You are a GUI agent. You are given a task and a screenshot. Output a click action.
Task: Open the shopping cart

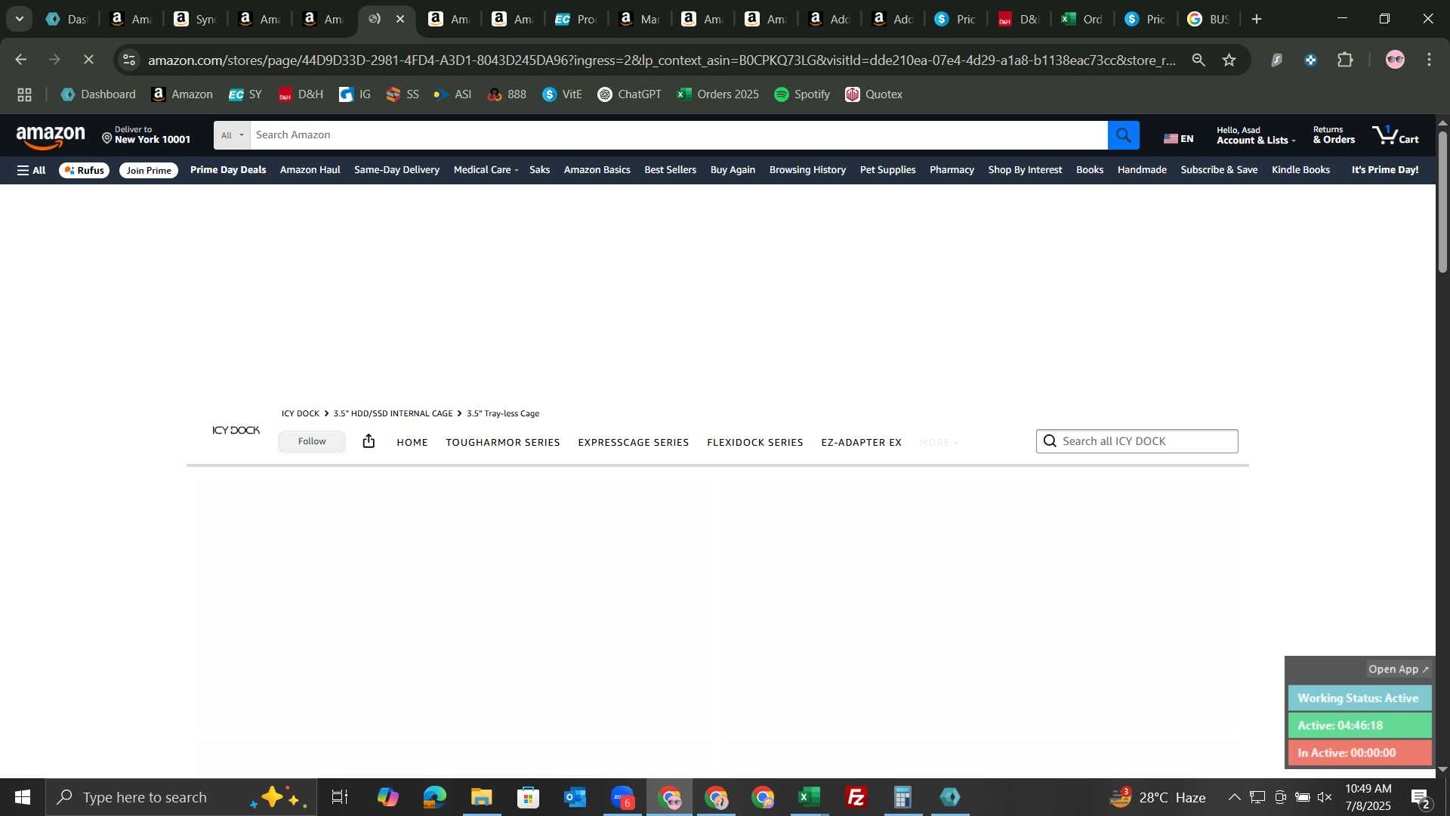(1396, 136)
